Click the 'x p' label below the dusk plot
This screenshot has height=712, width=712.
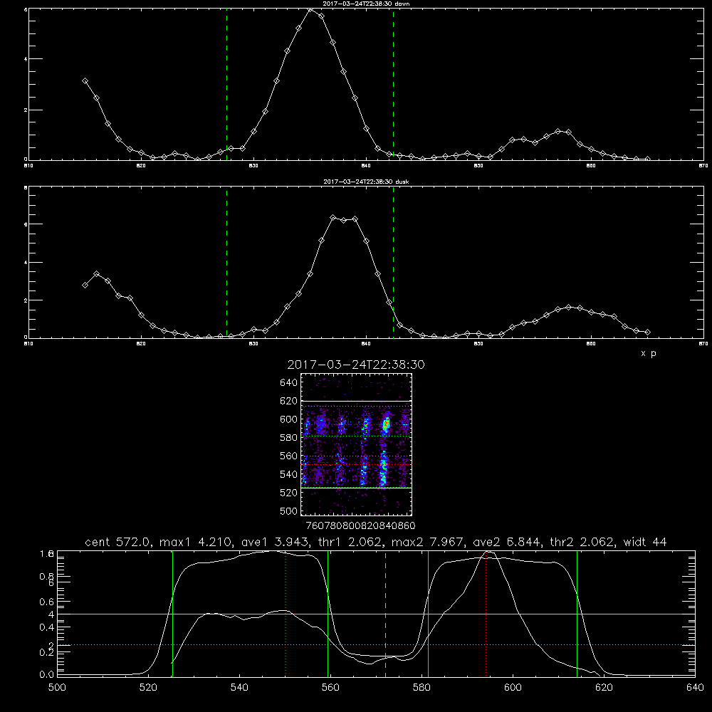pyautogui.click(x=649, y=353)
